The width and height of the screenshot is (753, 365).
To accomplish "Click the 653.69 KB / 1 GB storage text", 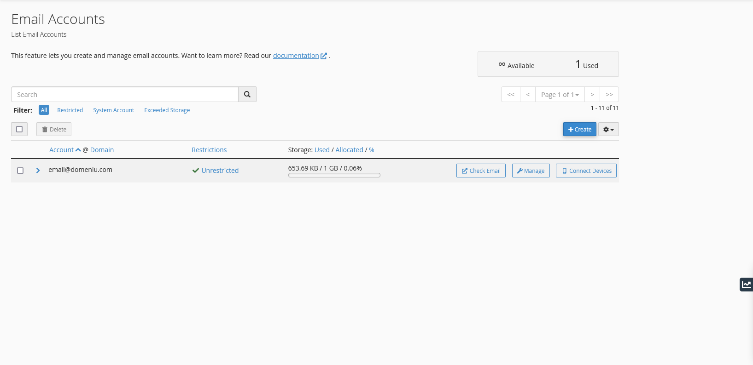I will (325, 168).
